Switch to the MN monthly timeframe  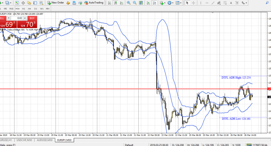[x=48, y=9]
